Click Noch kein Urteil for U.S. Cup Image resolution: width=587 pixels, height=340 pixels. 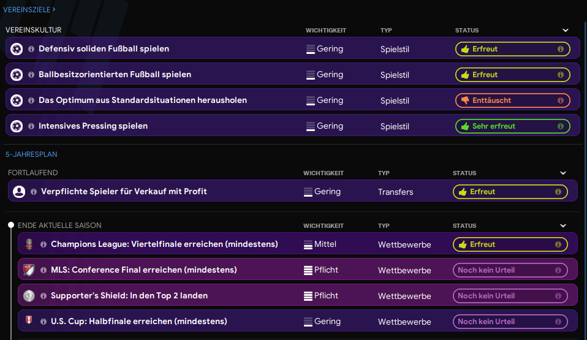click(510, 322)
